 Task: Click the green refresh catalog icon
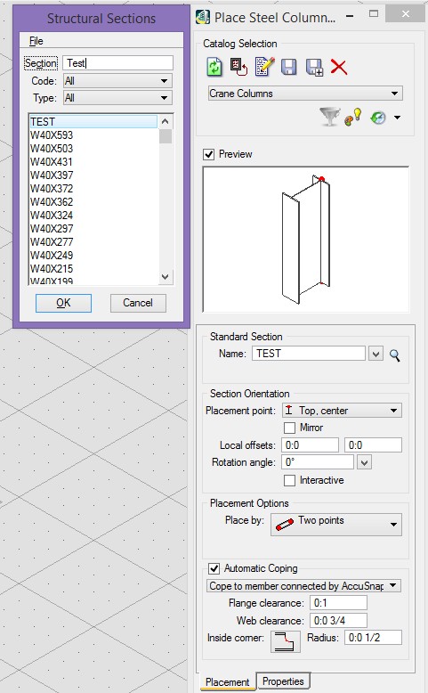tap(214, 67)
